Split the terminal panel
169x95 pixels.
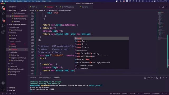pyautogui.click(x=157, y=78)
